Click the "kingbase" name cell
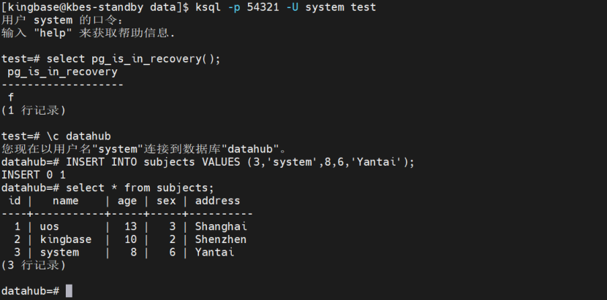This screenshot has height=300, width=607. tap(65, 239)
